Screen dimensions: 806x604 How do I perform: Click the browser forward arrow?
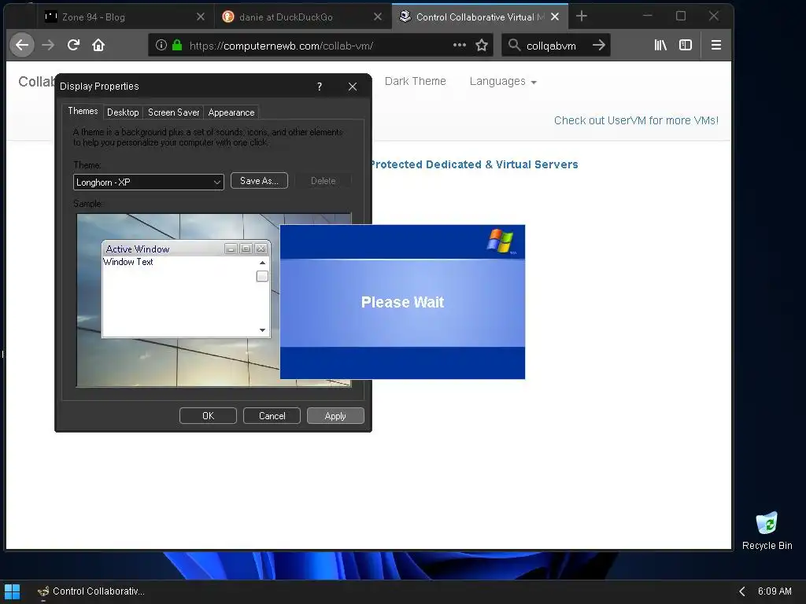point(48,45)
